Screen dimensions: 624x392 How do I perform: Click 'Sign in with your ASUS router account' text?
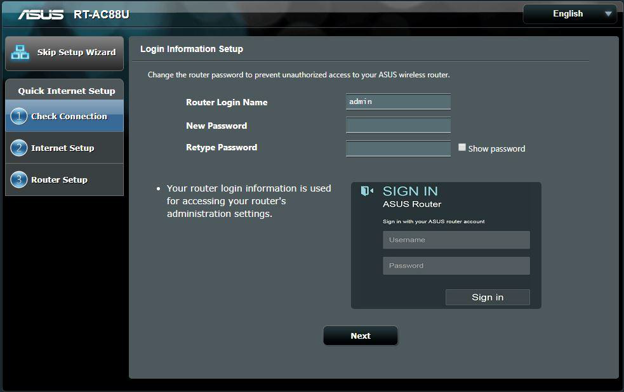point(434,221)
